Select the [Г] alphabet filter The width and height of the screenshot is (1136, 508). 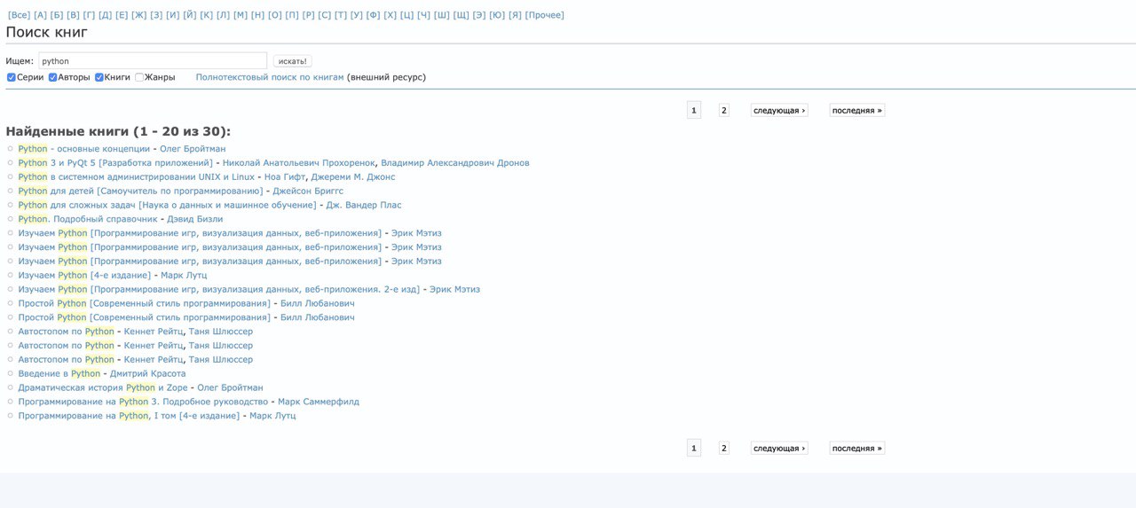(x=90, y=15)
